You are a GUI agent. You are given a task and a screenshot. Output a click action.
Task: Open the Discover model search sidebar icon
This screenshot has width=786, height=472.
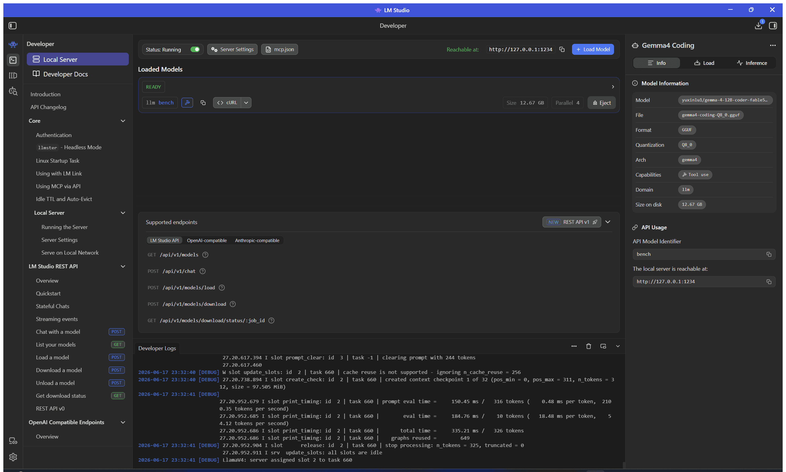pyautogui.click(x=13, y=91)
